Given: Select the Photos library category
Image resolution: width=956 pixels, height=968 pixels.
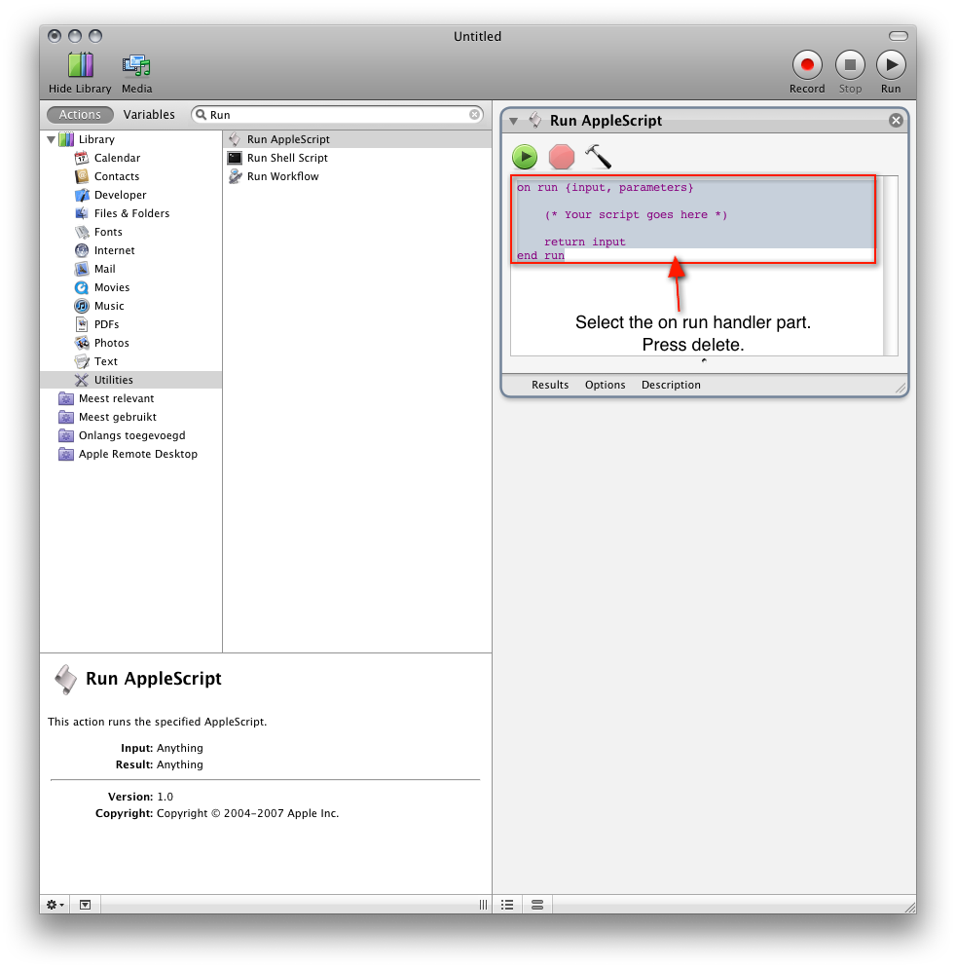Looking at the screenshot, I should (x=130, y=343).
